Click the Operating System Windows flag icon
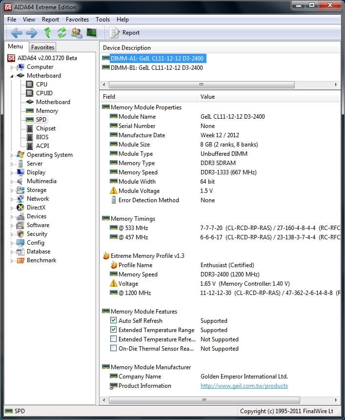 [20, 154]
